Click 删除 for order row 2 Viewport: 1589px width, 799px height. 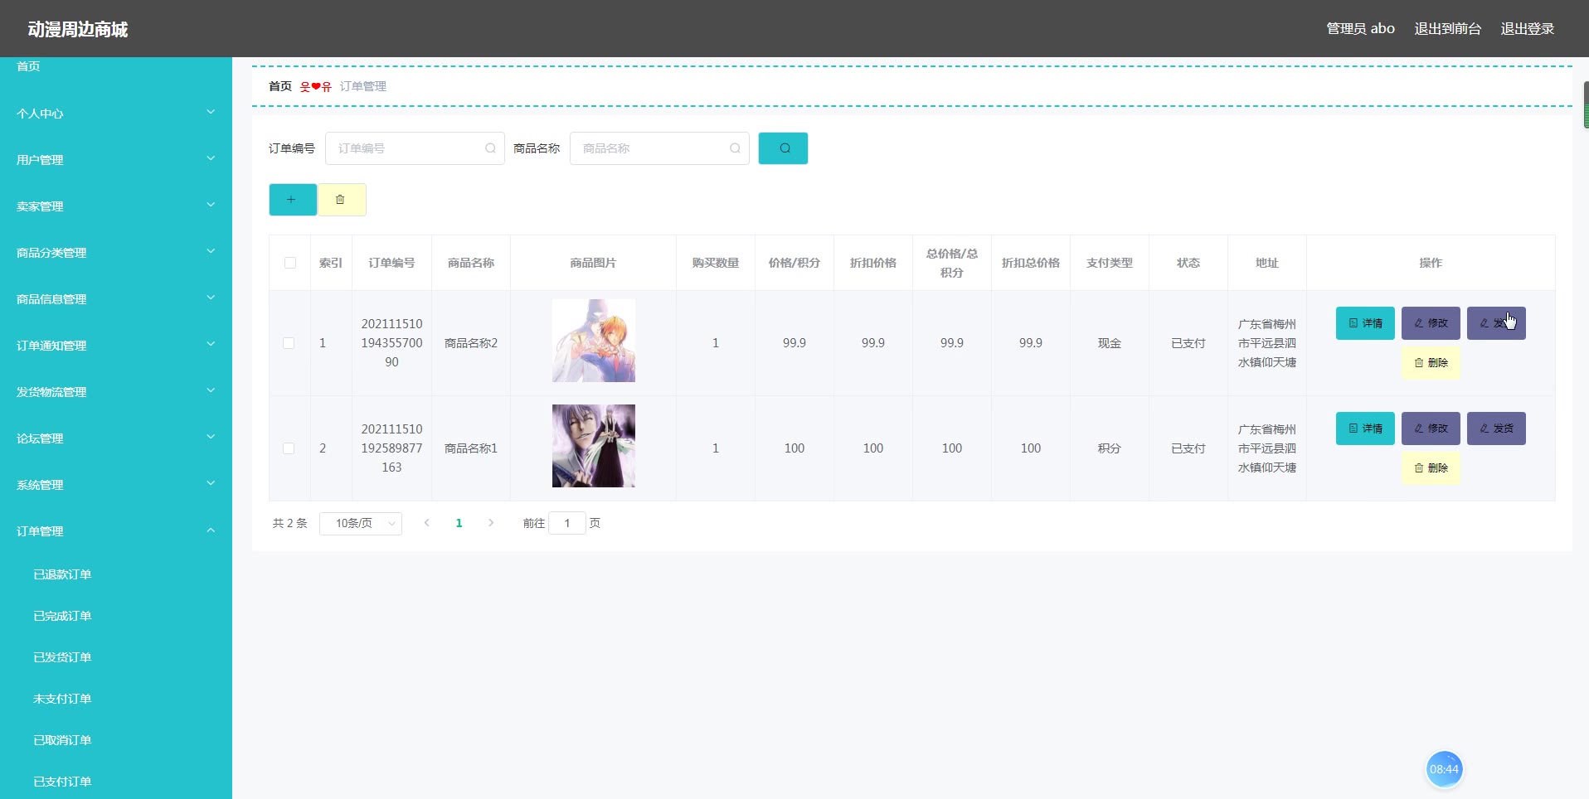tap(1431, 468)
